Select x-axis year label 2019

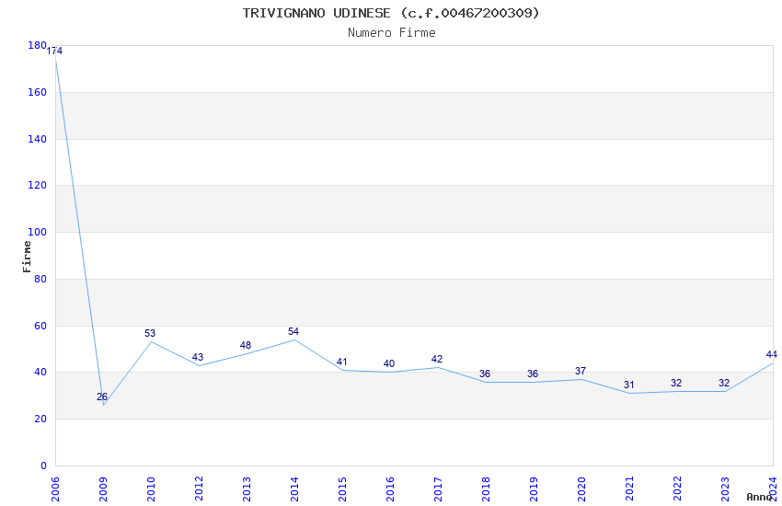pos(534,489)
